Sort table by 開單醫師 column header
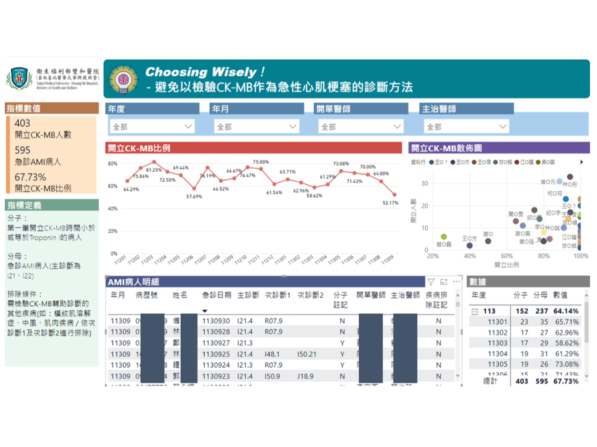This screenshot has width=597, height=447. pyautogui.click(x=371, y=295)
